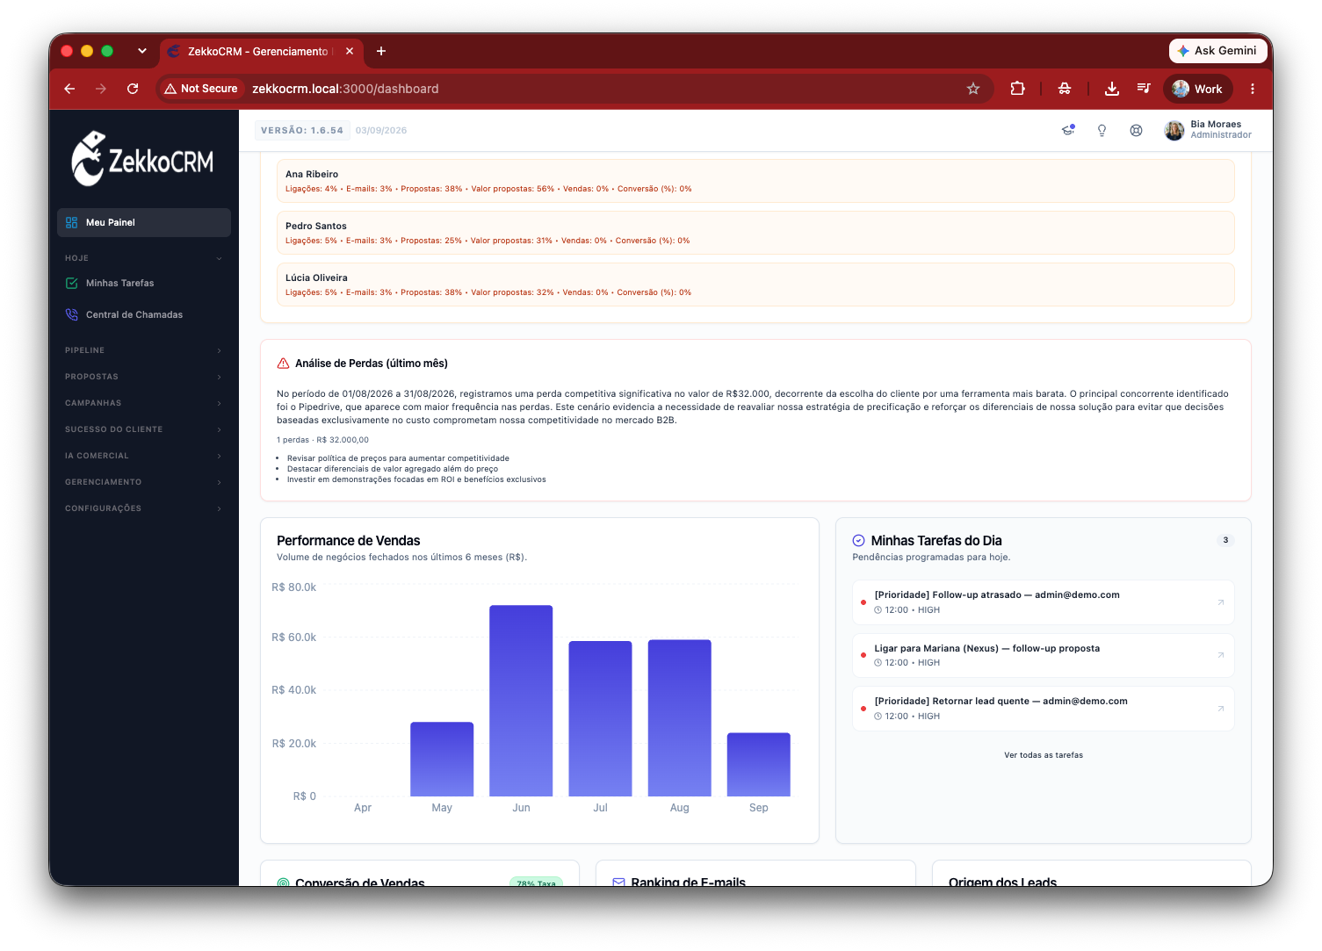Select Meu Painel menu item
This screenshot has height=951, width=1322.
click(x=144, y=222)
